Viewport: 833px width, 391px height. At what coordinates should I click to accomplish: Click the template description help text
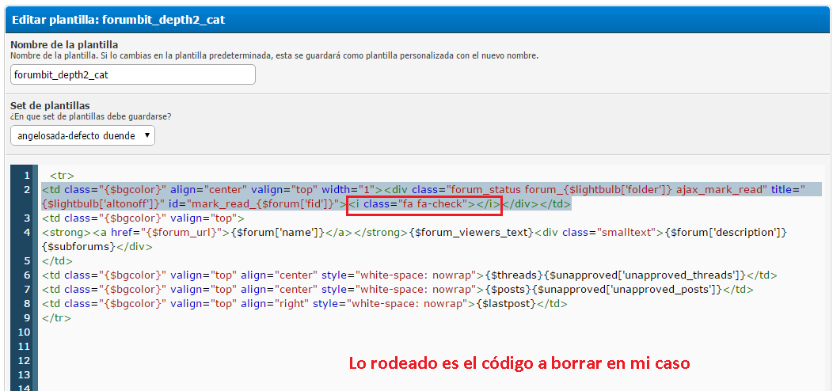tap(274, 55)
